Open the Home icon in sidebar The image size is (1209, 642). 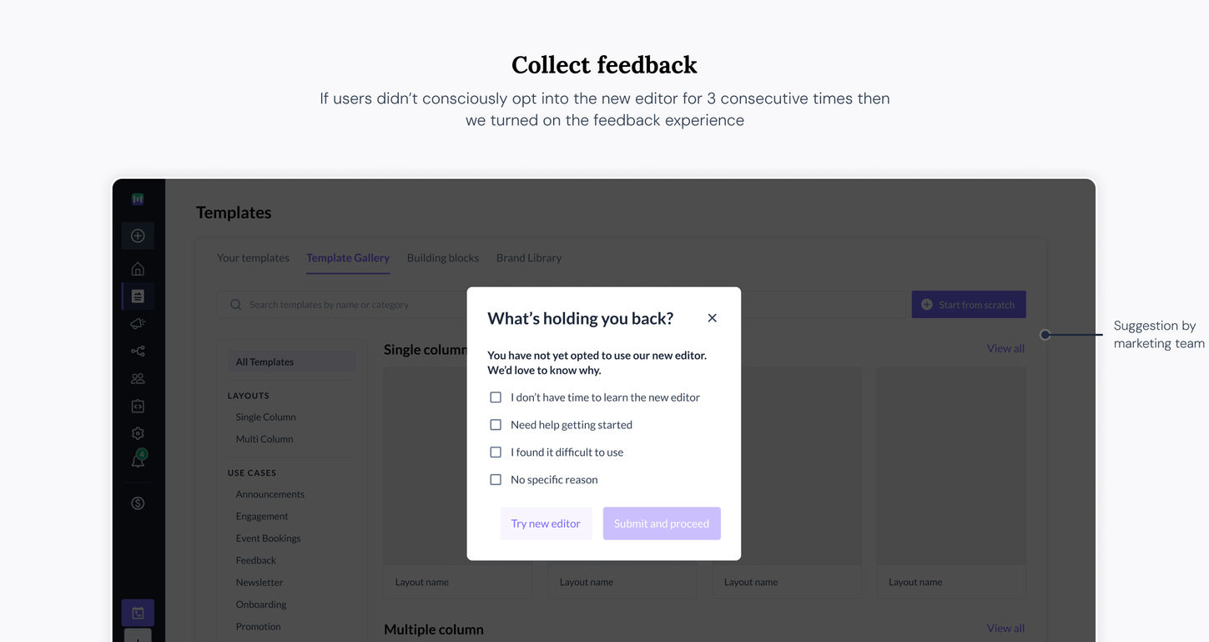138,269
